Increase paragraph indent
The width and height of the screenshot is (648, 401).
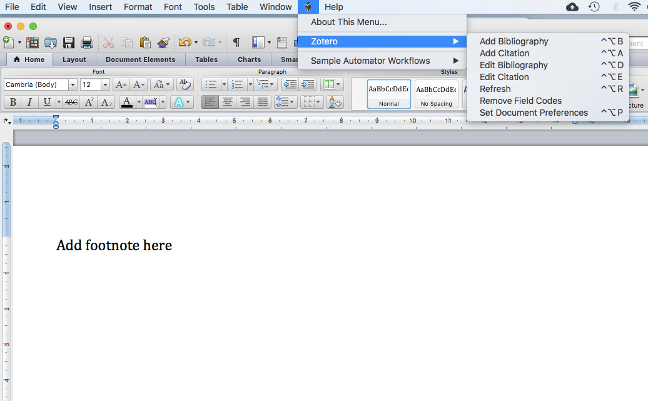308,84
